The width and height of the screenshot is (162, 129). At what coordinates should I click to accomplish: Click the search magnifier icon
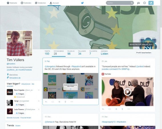[x=132, y=3]
